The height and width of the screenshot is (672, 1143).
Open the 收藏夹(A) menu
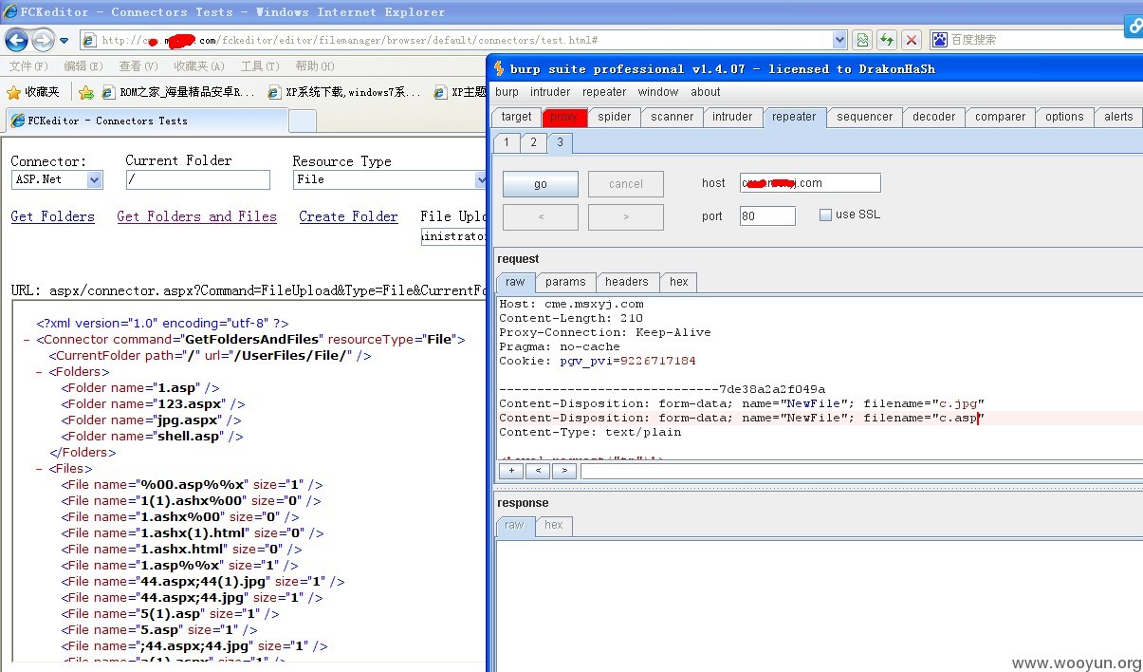tap(199, 66)
